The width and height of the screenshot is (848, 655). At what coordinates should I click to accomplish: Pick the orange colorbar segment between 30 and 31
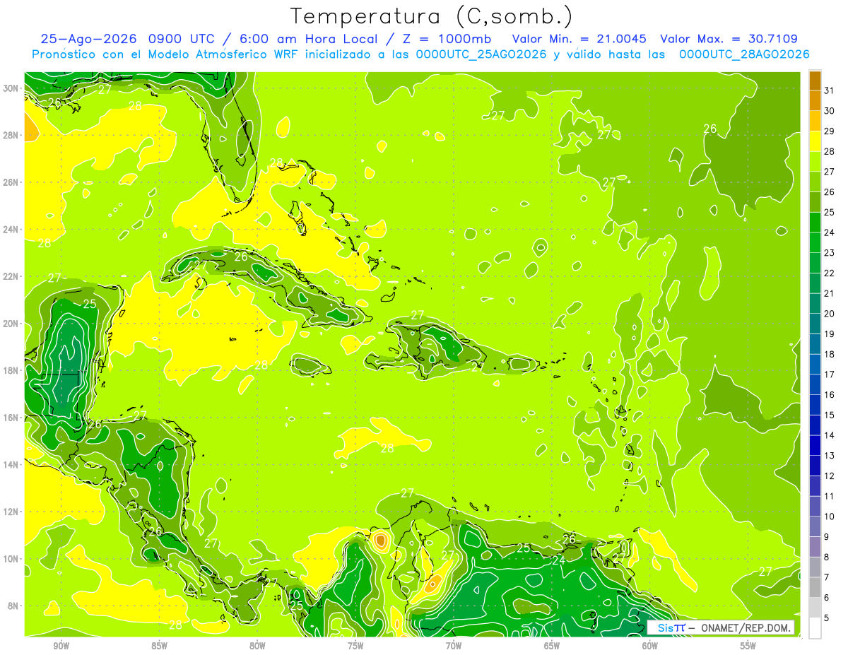tap(815, 101)
